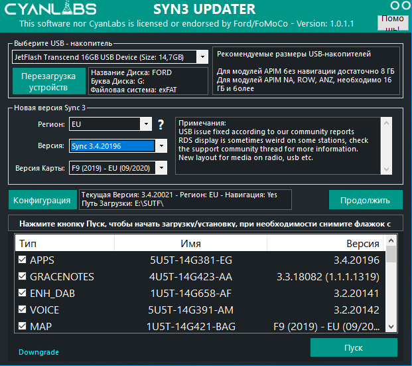
Task: Click the Downgrade link
Action: [x=38, y=352]
